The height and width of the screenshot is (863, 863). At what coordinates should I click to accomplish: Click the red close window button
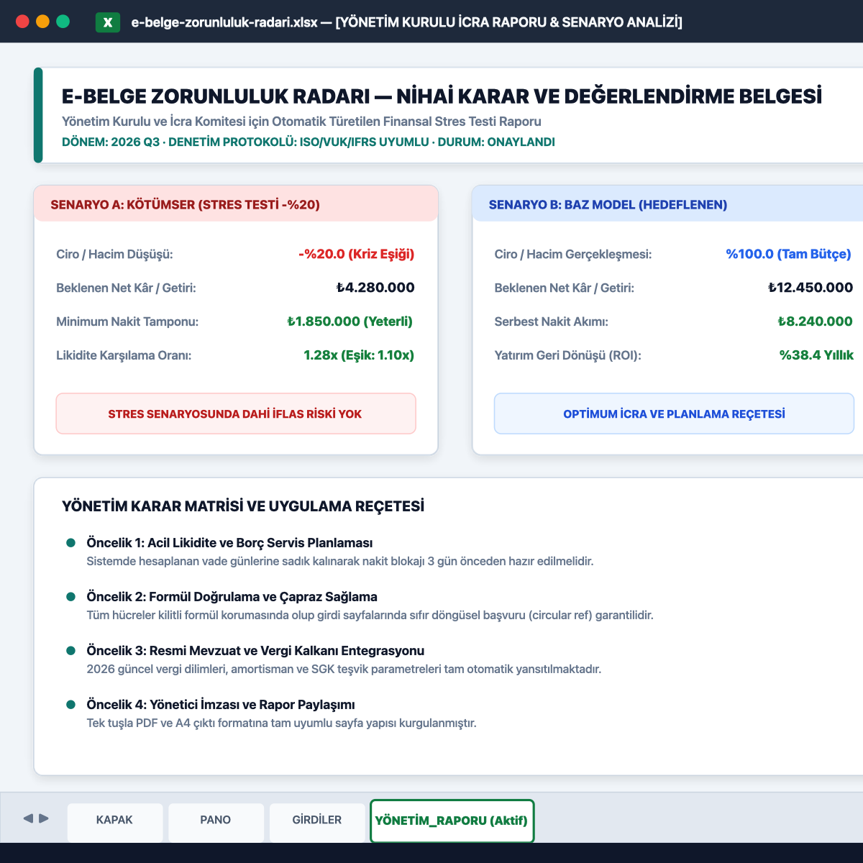22,22
